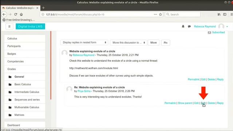This screenshot has width=233, height=131.
Task: Open Rebecca Raymond author link in post
Action: click(83, 55)
